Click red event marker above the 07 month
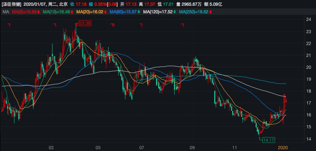Screen dimensions: 316x151 [141, 25]
